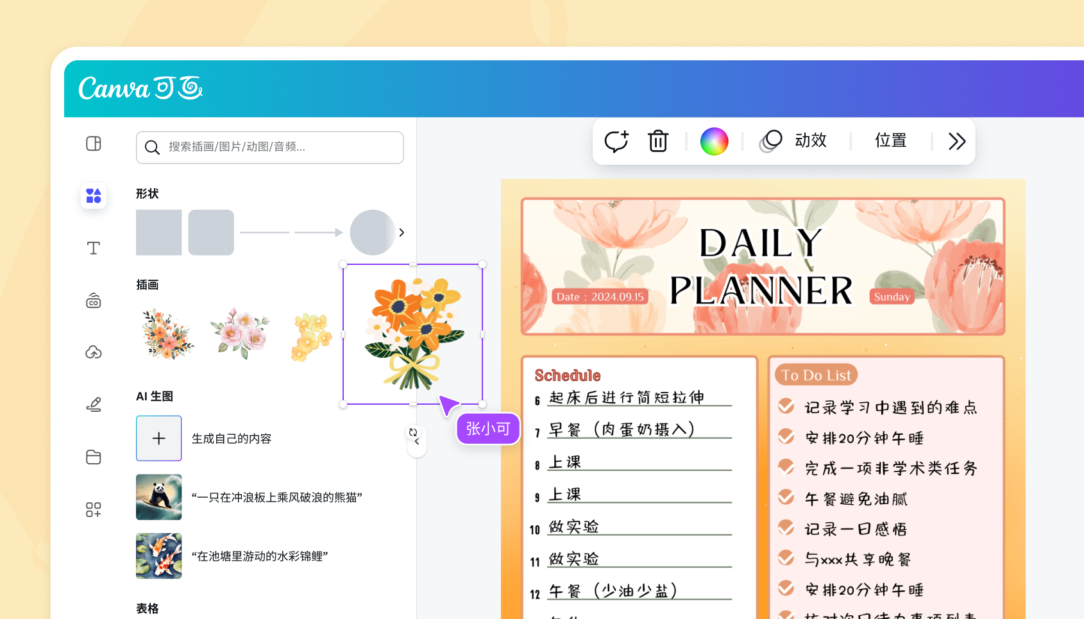Select schedule entry 早餐（肉蛋奶摄入）
This screenshot has height=619, width=1084.
622,430
